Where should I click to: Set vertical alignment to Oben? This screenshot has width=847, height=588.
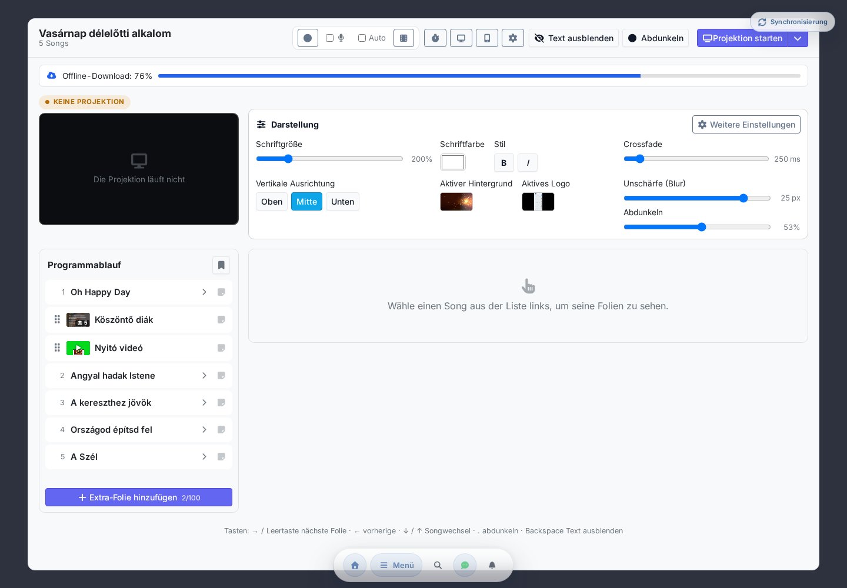272,202
